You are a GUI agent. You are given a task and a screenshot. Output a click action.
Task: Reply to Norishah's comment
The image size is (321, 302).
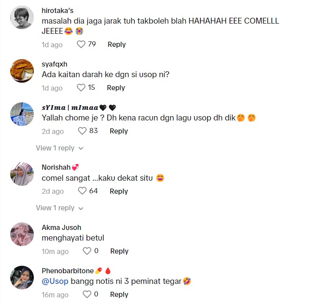(119, 191)
